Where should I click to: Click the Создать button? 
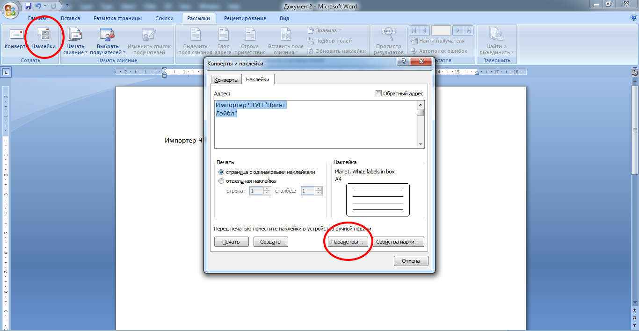[270, 242]
